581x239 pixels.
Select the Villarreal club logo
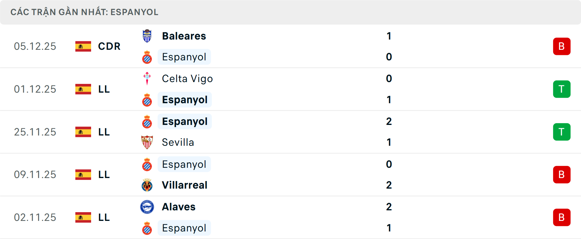[147, 185]
